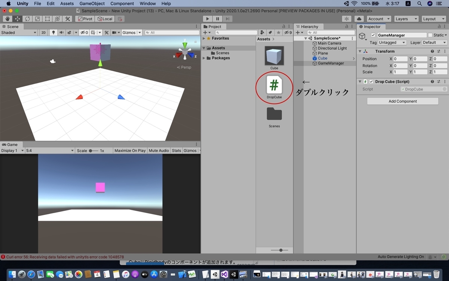The width and height of the screenshot is (449, 281).
Task: Start Play mode
Action: pyautogui.click(x=208, y=19)
